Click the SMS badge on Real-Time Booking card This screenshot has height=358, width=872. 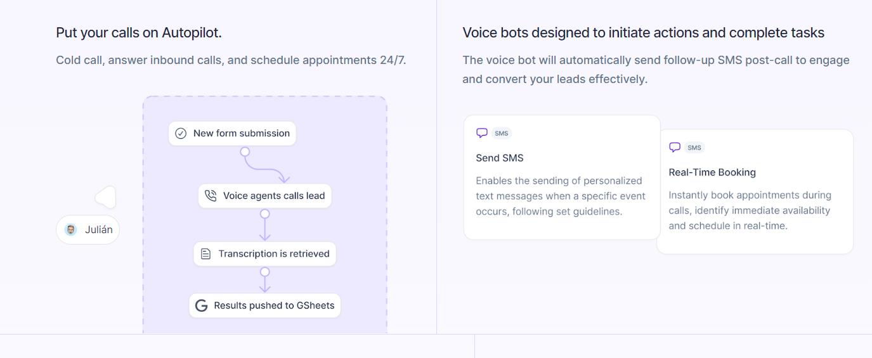(x=694, y=147)
